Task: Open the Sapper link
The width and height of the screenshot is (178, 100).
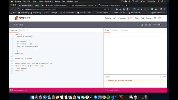Action: click(149, 18)
